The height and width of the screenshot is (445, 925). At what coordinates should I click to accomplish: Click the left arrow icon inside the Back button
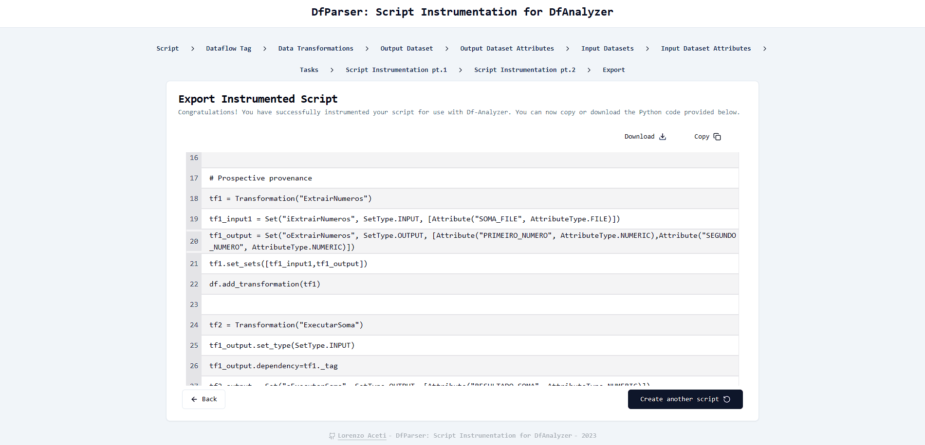194,399
